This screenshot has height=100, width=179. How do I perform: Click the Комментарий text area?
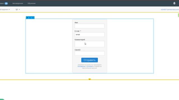89,44
